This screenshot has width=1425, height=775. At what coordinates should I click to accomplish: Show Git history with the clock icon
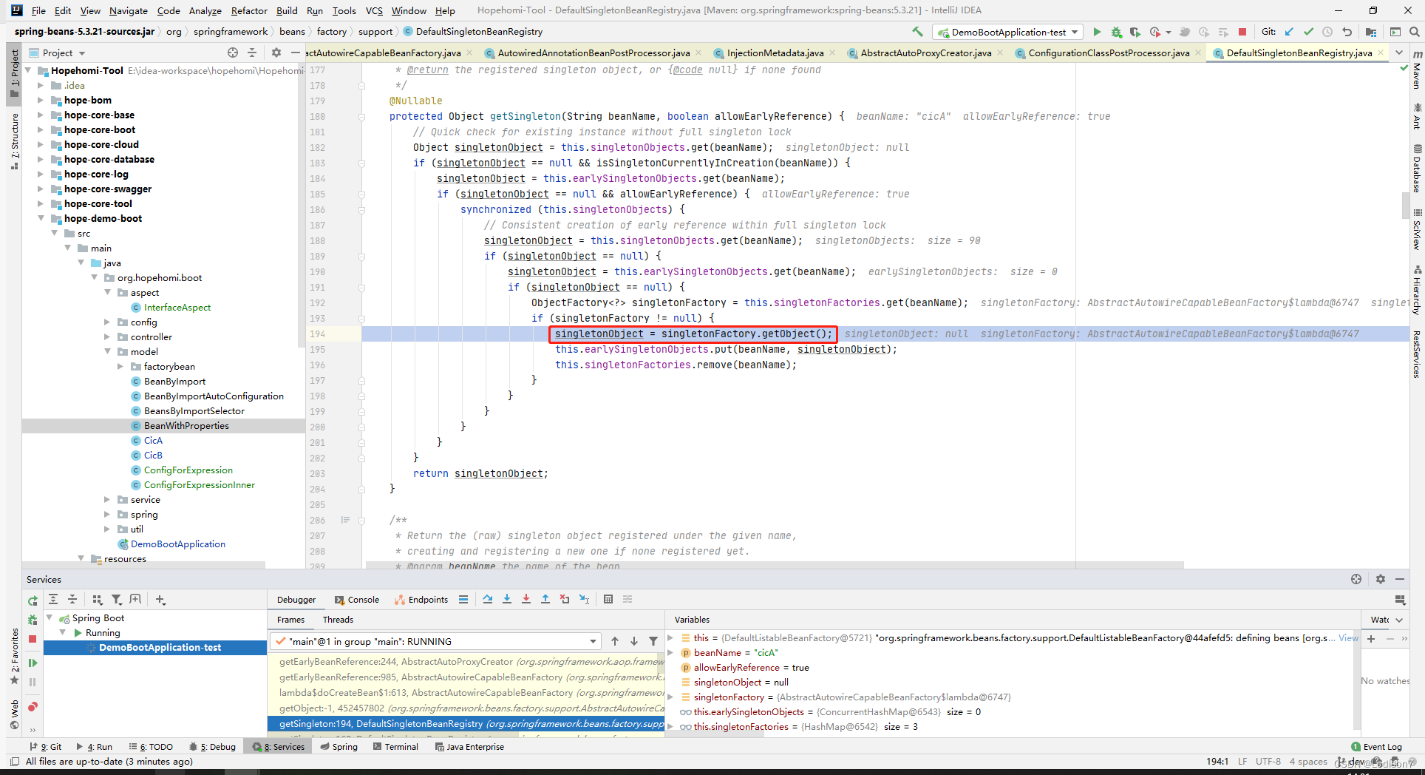pyautogui.click(x=1327, y=32)
